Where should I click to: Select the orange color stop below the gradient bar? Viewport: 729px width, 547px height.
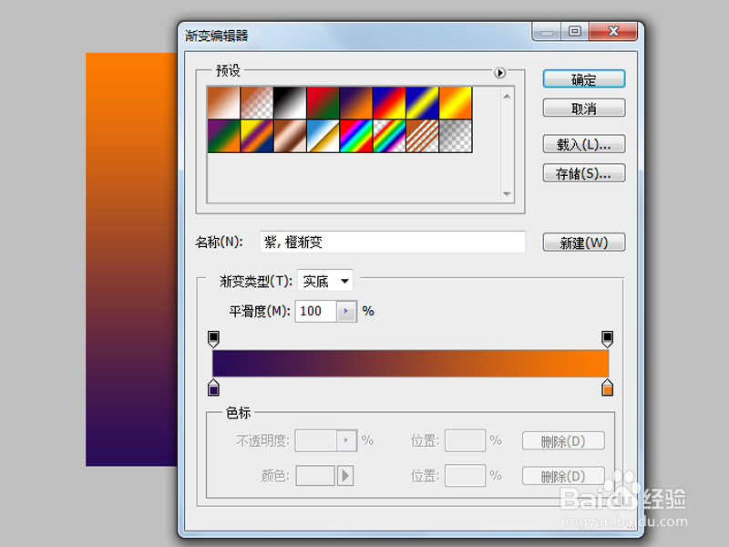click(x=607, y=388)
